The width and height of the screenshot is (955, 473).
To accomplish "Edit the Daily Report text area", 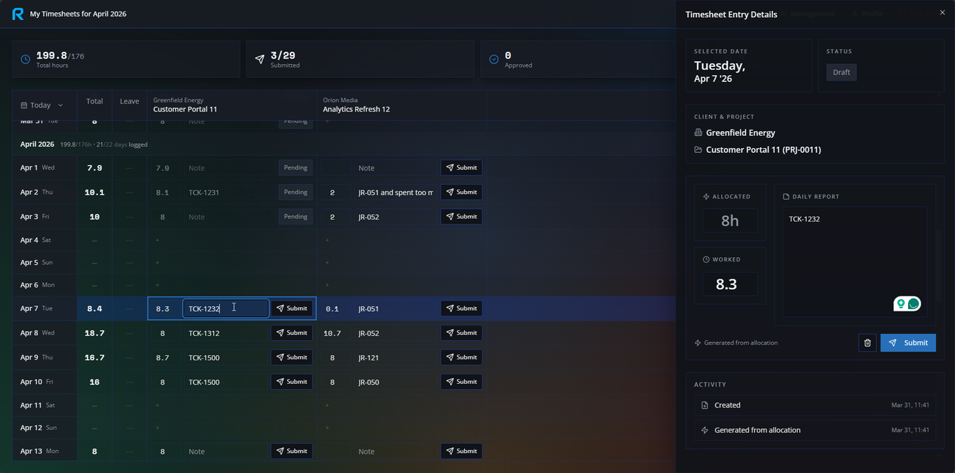I will tap(854, 262).
